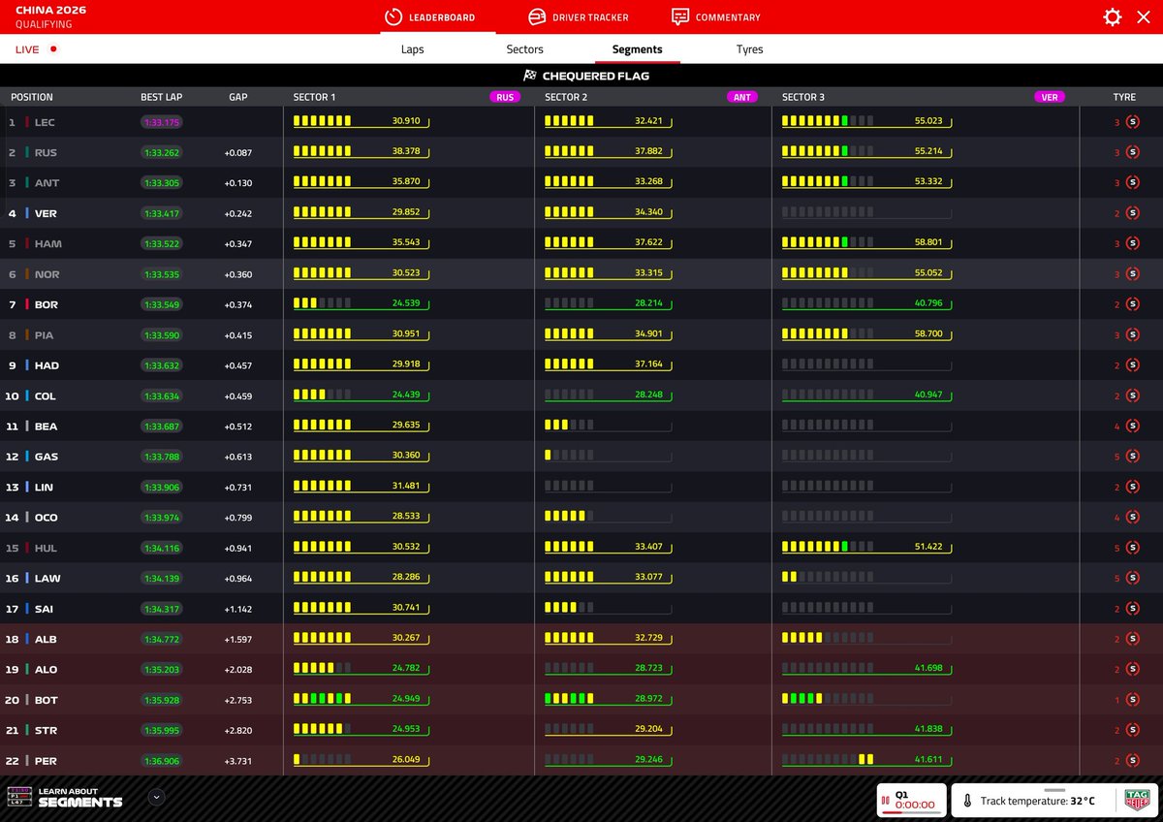Select the Segments tab

click(637, 49)
